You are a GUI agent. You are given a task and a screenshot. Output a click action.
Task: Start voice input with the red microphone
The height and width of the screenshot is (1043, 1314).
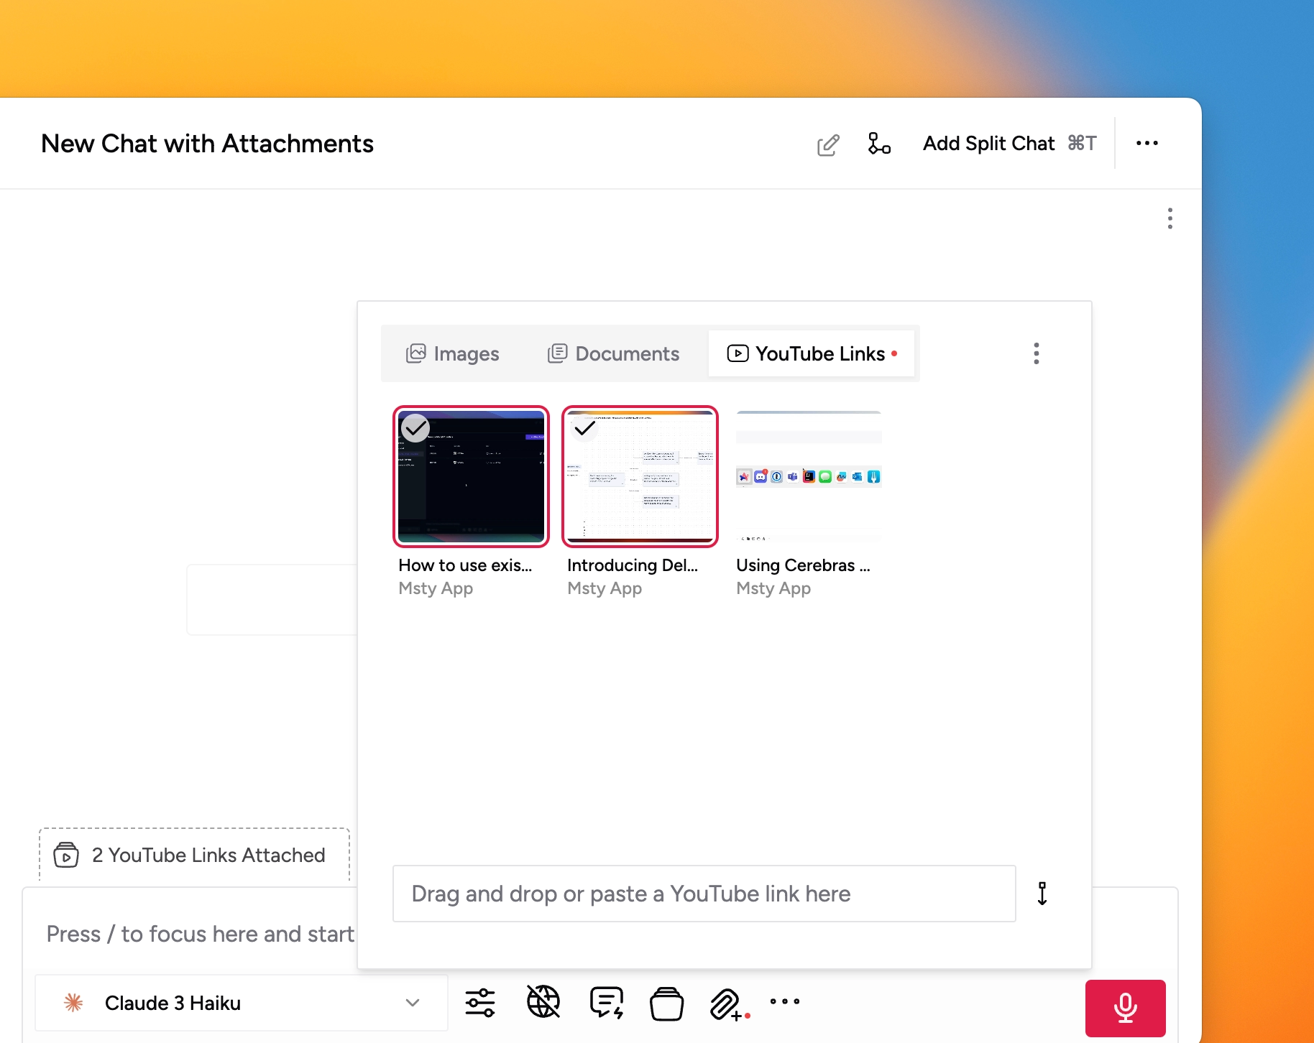coord(1125,1007)
